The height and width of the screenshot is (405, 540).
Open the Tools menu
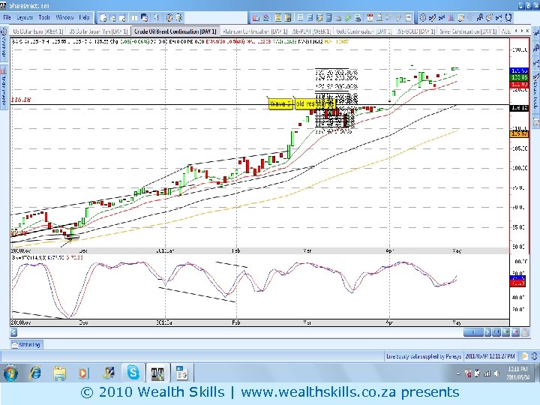point(44,17)
